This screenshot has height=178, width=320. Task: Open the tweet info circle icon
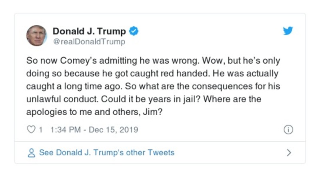pos(288,130)
